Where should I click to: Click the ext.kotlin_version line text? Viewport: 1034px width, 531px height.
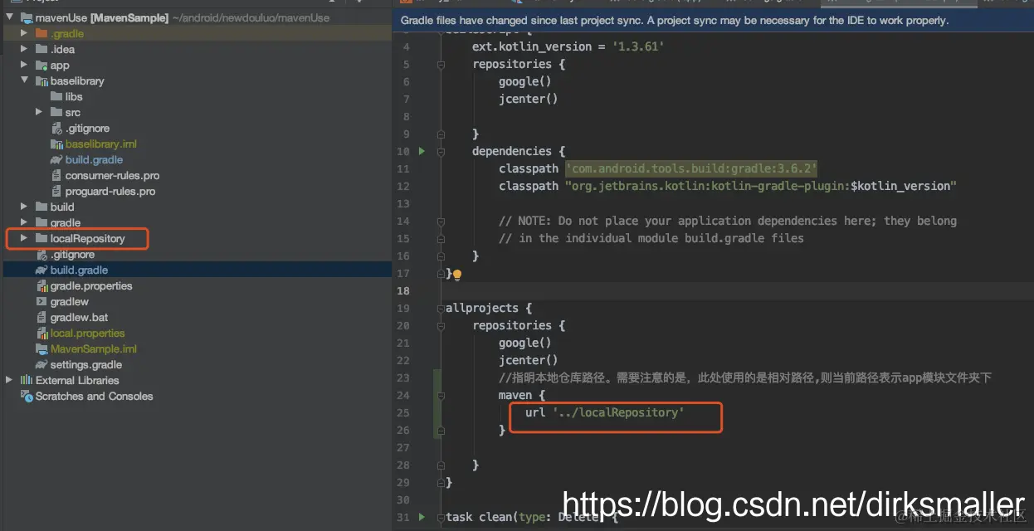tap(568, 46)
